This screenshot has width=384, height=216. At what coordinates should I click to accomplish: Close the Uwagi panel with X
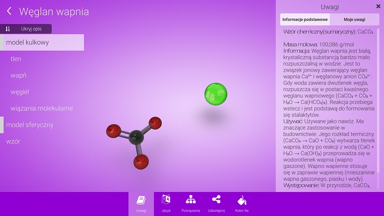378,6
